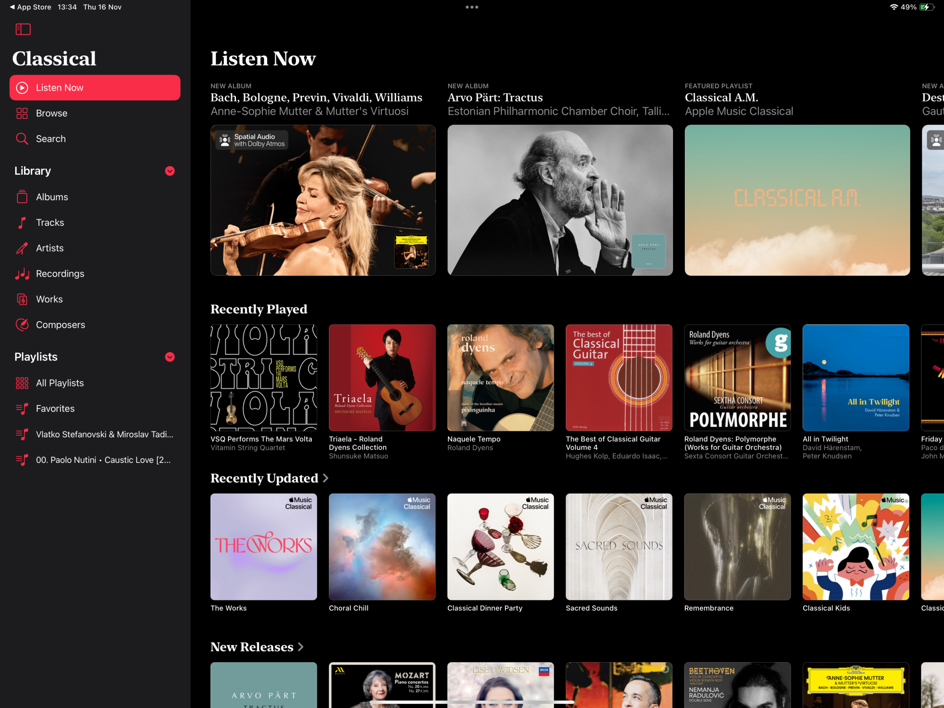Screen dimensions: 944x708
Task: Click the Works sheet icon
Action: coord(22,299)
